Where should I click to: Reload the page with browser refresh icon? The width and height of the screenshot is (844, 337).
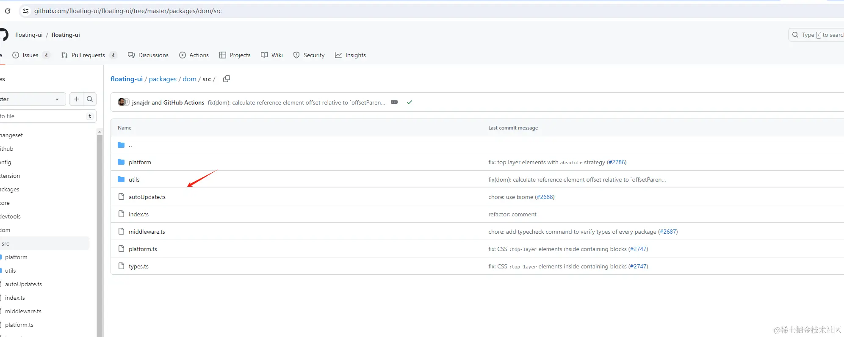(x=8, y=11)
